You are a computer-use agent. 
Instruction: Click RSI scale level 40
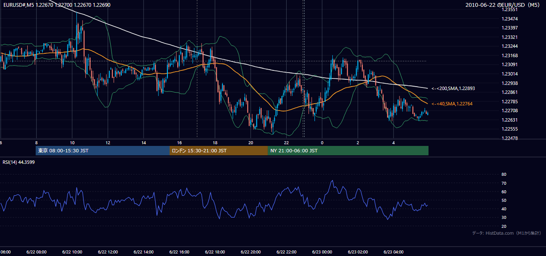(x=504, y=209)
